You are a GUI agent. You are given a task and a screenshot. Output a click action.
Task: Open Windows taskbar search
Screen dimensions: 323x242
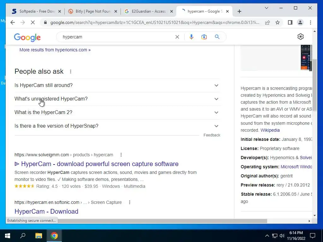pos(23,236)
